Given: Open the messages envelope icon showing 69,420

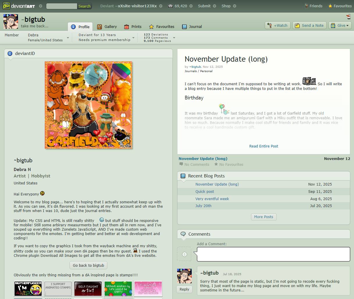Looking at the screenshot, I should [170, 6].
